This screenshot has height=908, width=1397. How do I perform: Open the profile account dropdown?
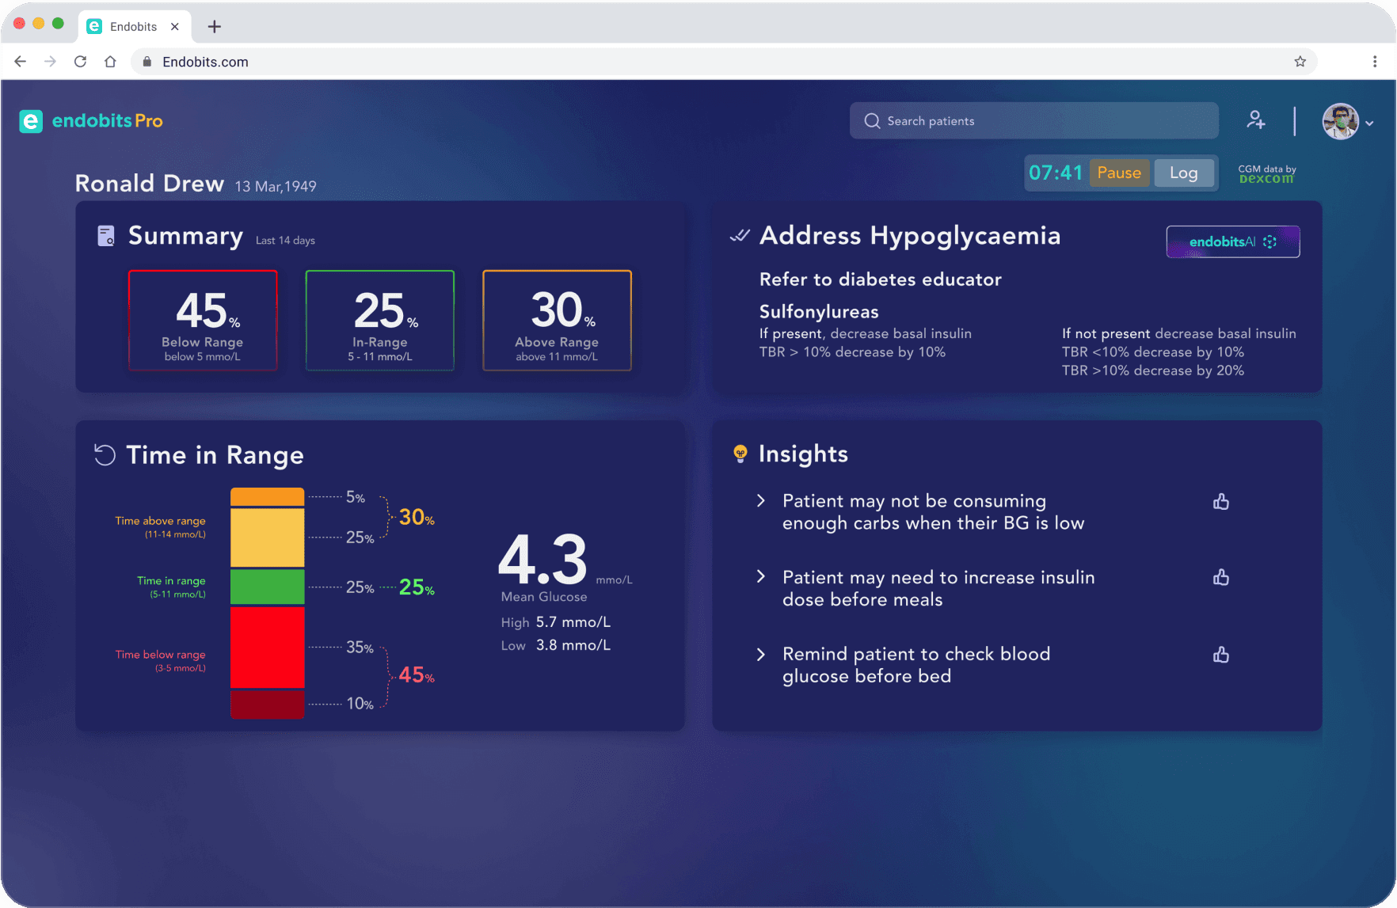point(1370,123)
